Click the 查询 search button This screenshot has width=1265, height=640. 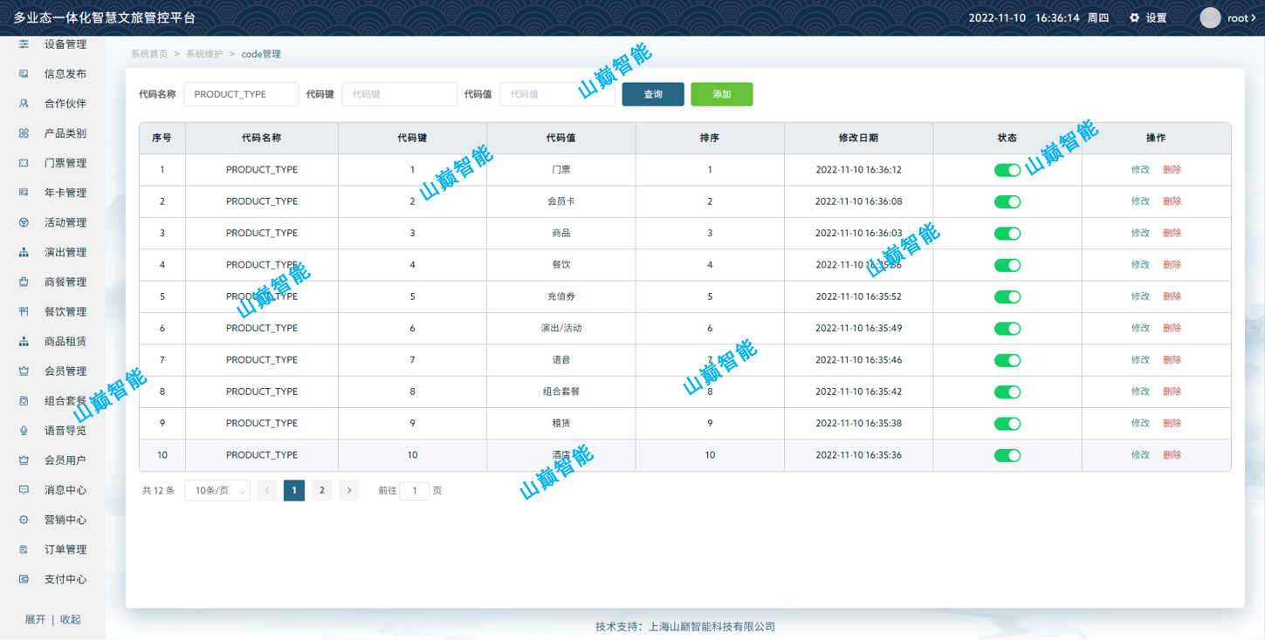(653, 94)
